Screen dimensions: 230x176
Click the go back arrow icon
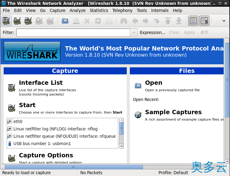click(135, 21)
